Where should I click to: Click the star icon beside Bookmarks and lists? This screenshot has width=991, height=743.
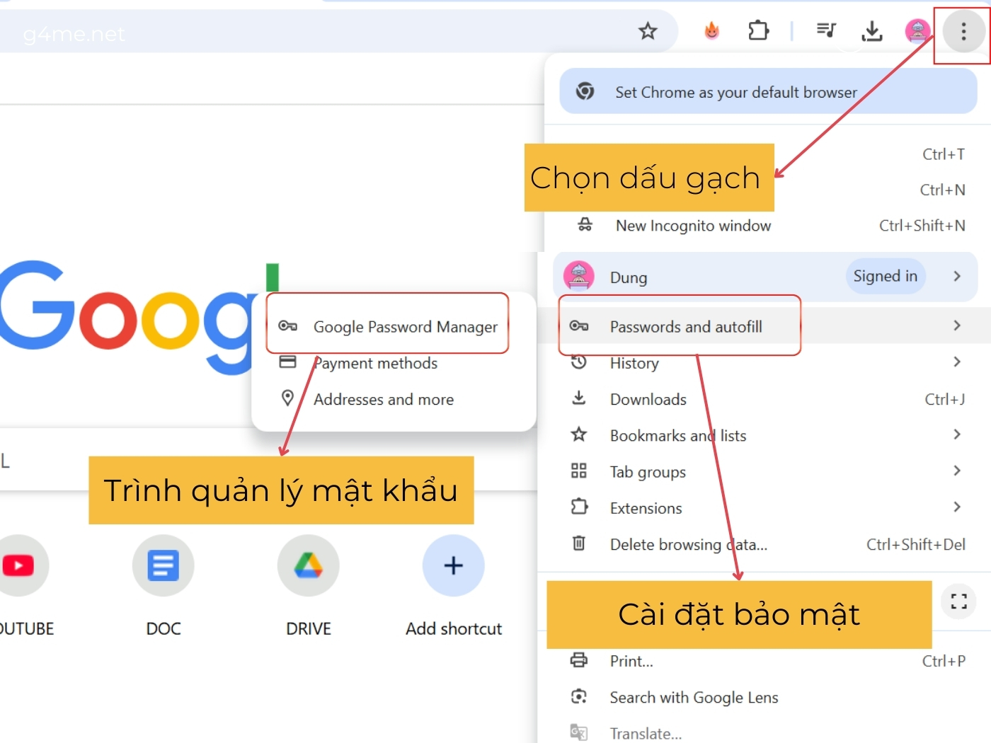(578, 434)
